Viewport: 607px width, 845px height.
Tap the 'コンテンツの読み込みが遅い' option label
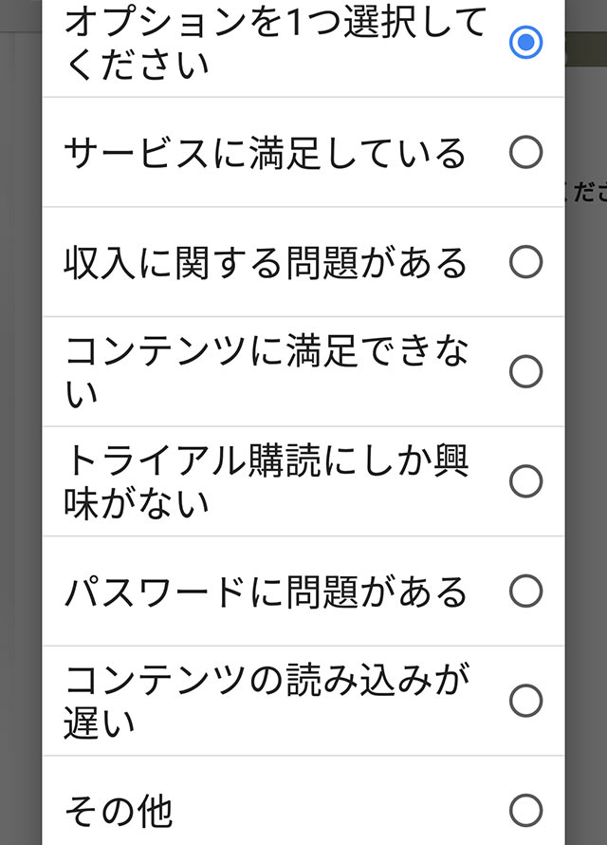(x=267, y=701)
